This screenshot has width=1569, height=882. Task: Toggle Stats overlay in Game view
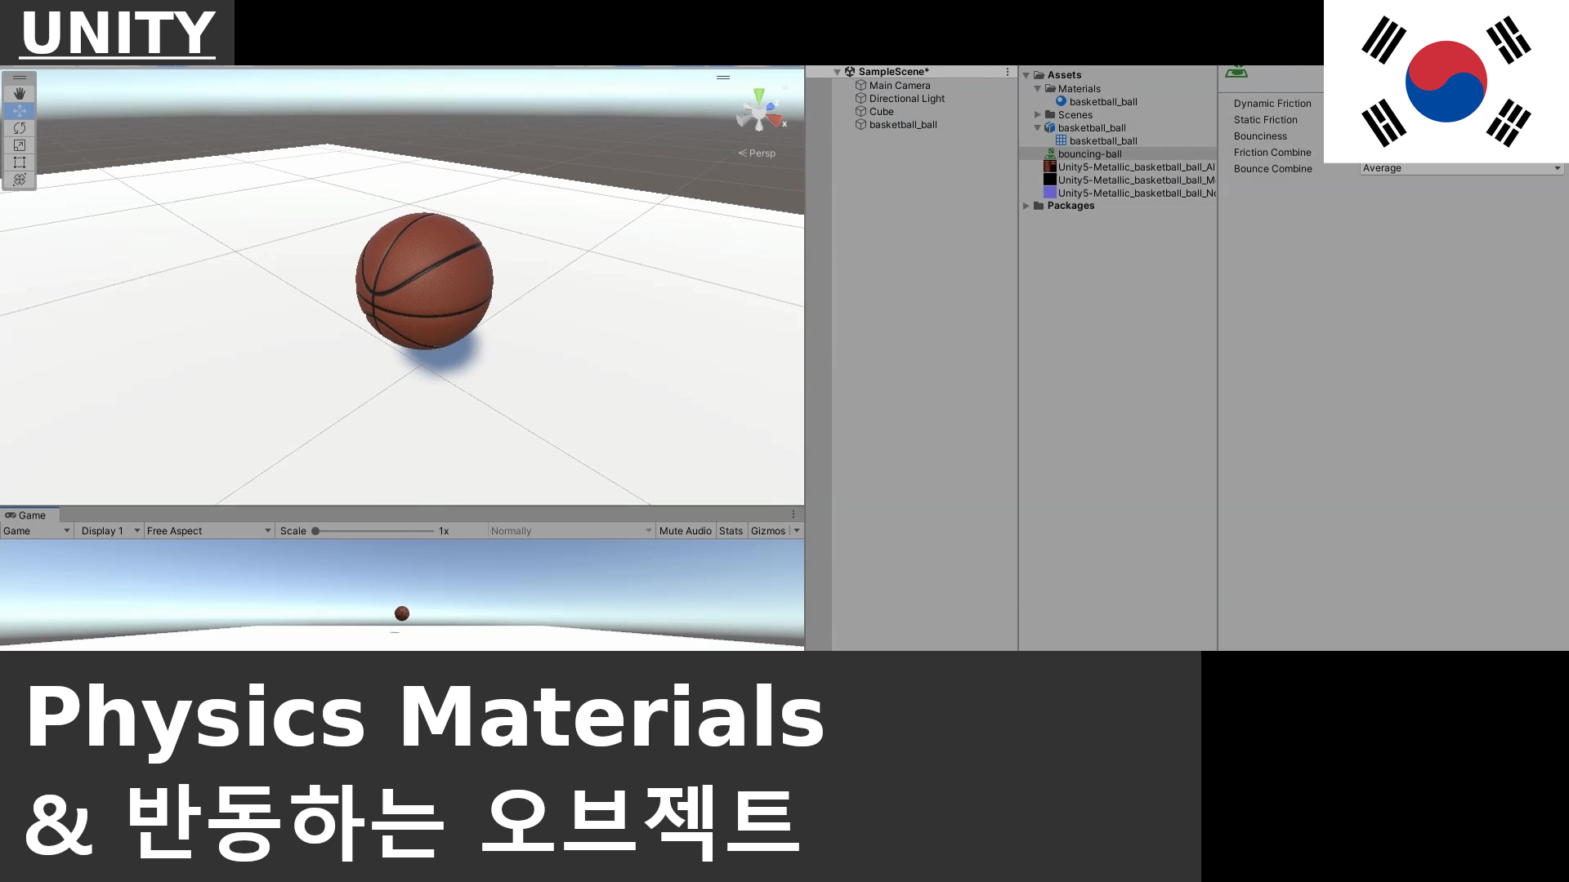pyautogui.click(x=731, y=531)
